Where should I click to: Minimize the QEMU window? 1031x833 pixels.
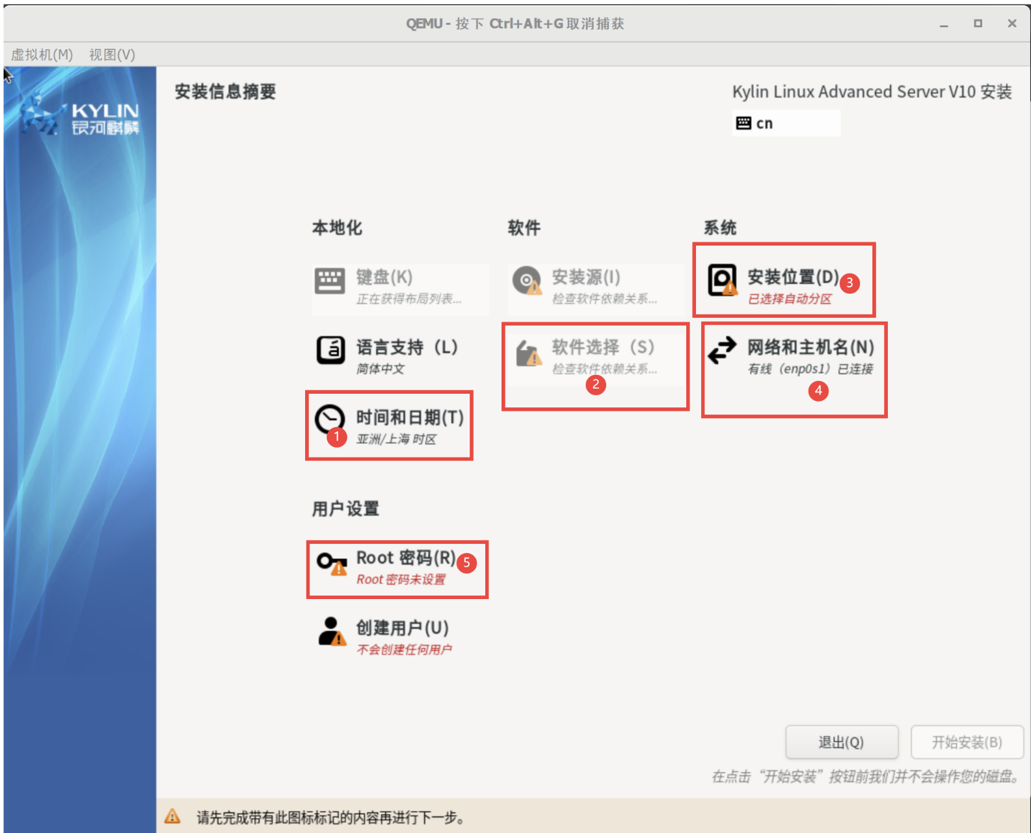[943, 24]
